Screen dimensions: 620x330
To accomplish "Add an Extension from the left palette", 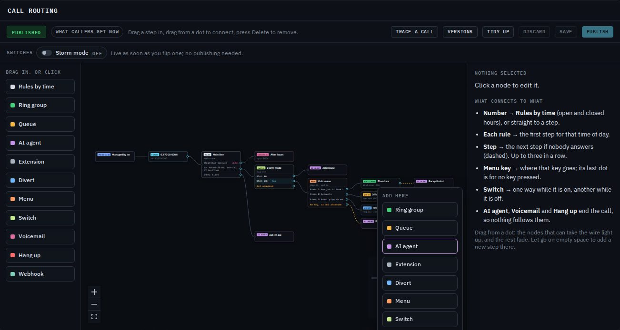I will [40, 162].
